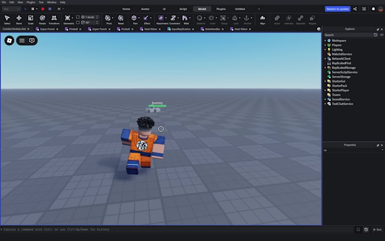Switch to the Script ribbon tab
The image size is (385, 241).
[183, 9]
